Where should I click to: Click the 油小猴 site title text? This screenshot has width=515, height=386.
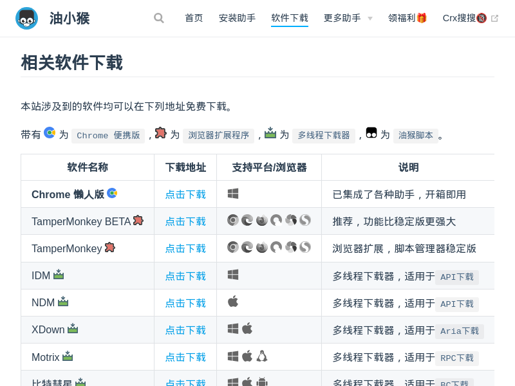click(70, 19)
